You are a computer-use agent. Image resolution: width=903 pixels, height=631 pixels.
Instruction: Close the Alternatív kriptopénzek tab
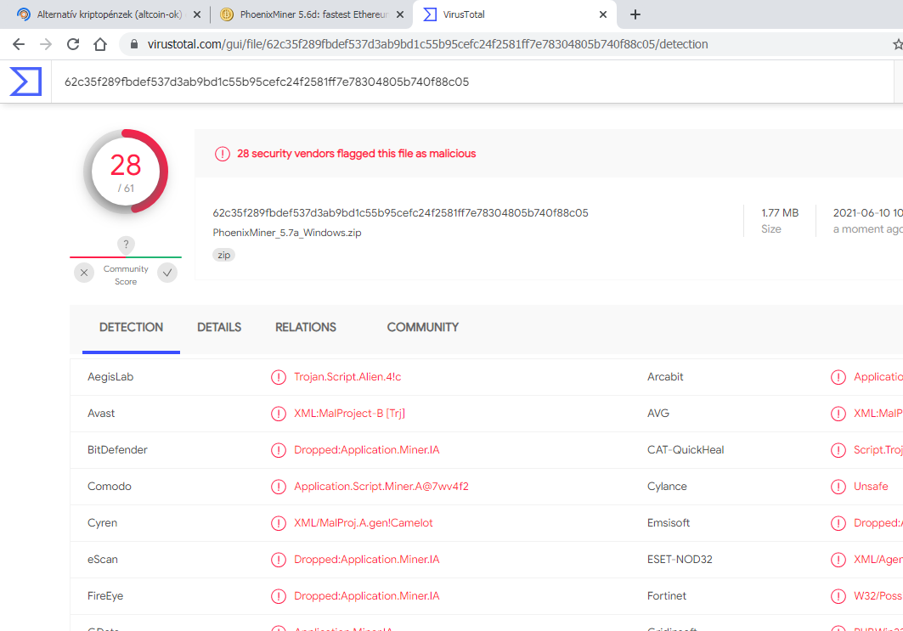(x=197, y=14)
